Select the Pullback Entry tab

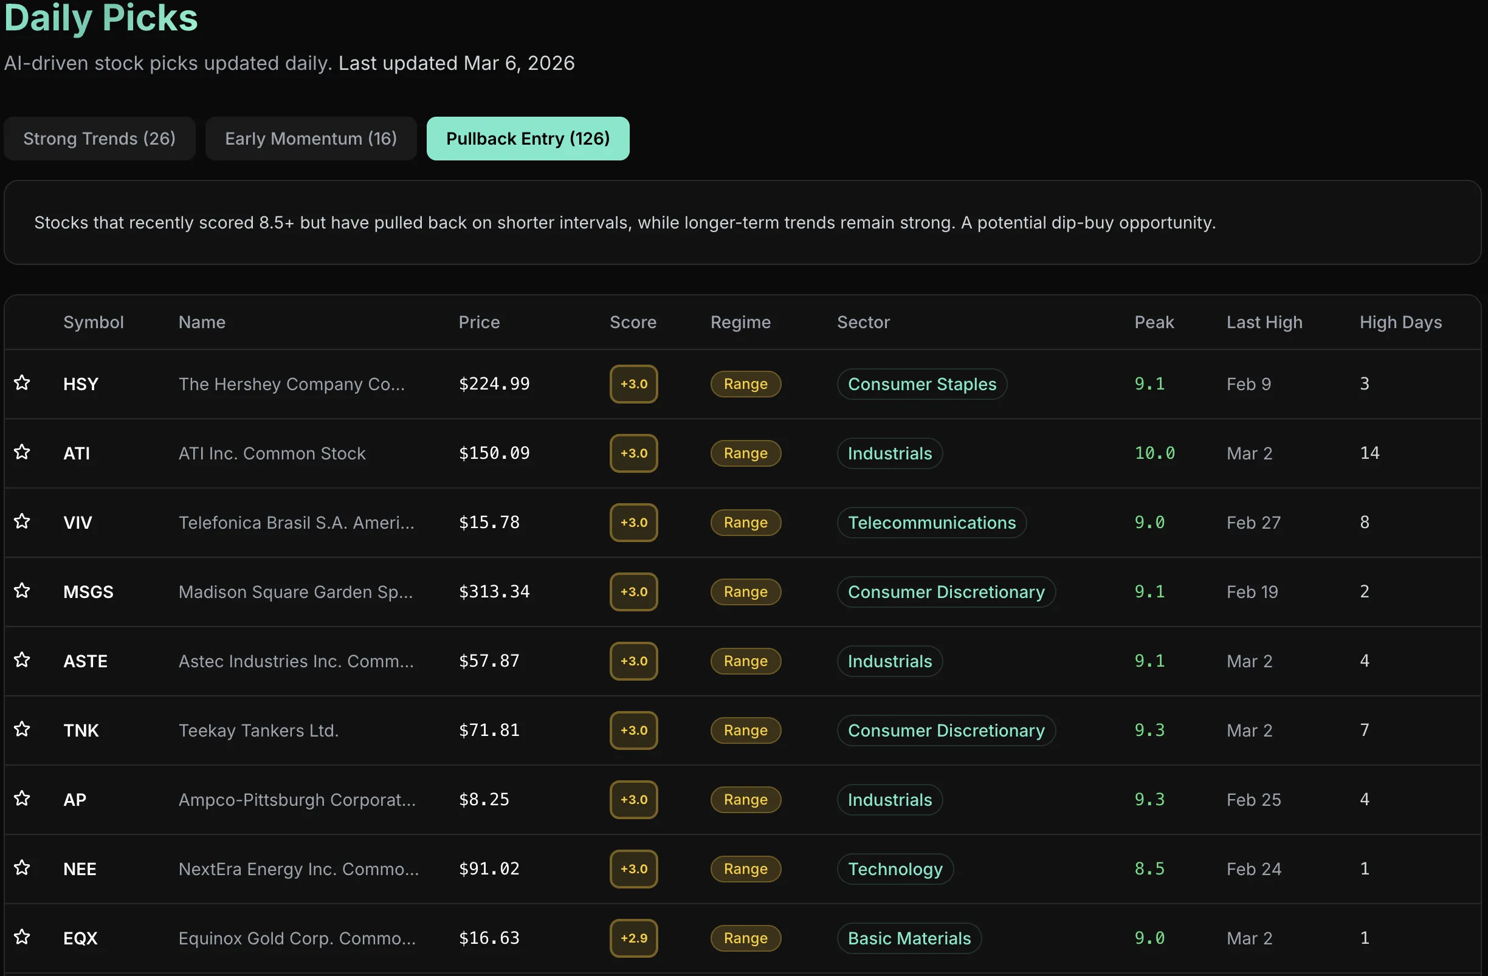click(528, 139)
